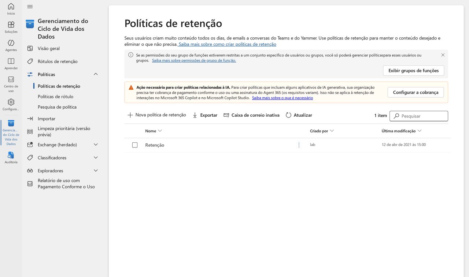This screenshot has width=469, height=277.
Task: Select Gerenciamento do Ciclo de Vida rail icon
Action: click(x=11, y=123)
